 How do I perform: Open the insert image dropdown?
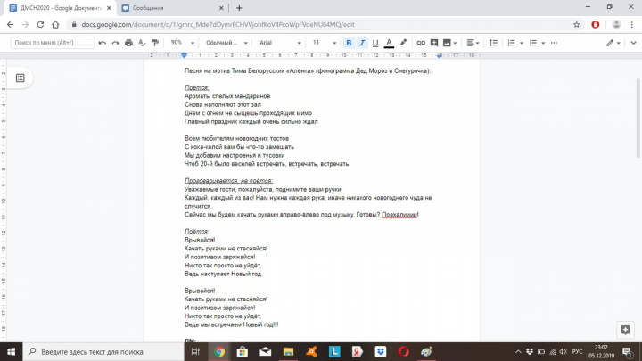pyautogui.click(x=449, y=43)
